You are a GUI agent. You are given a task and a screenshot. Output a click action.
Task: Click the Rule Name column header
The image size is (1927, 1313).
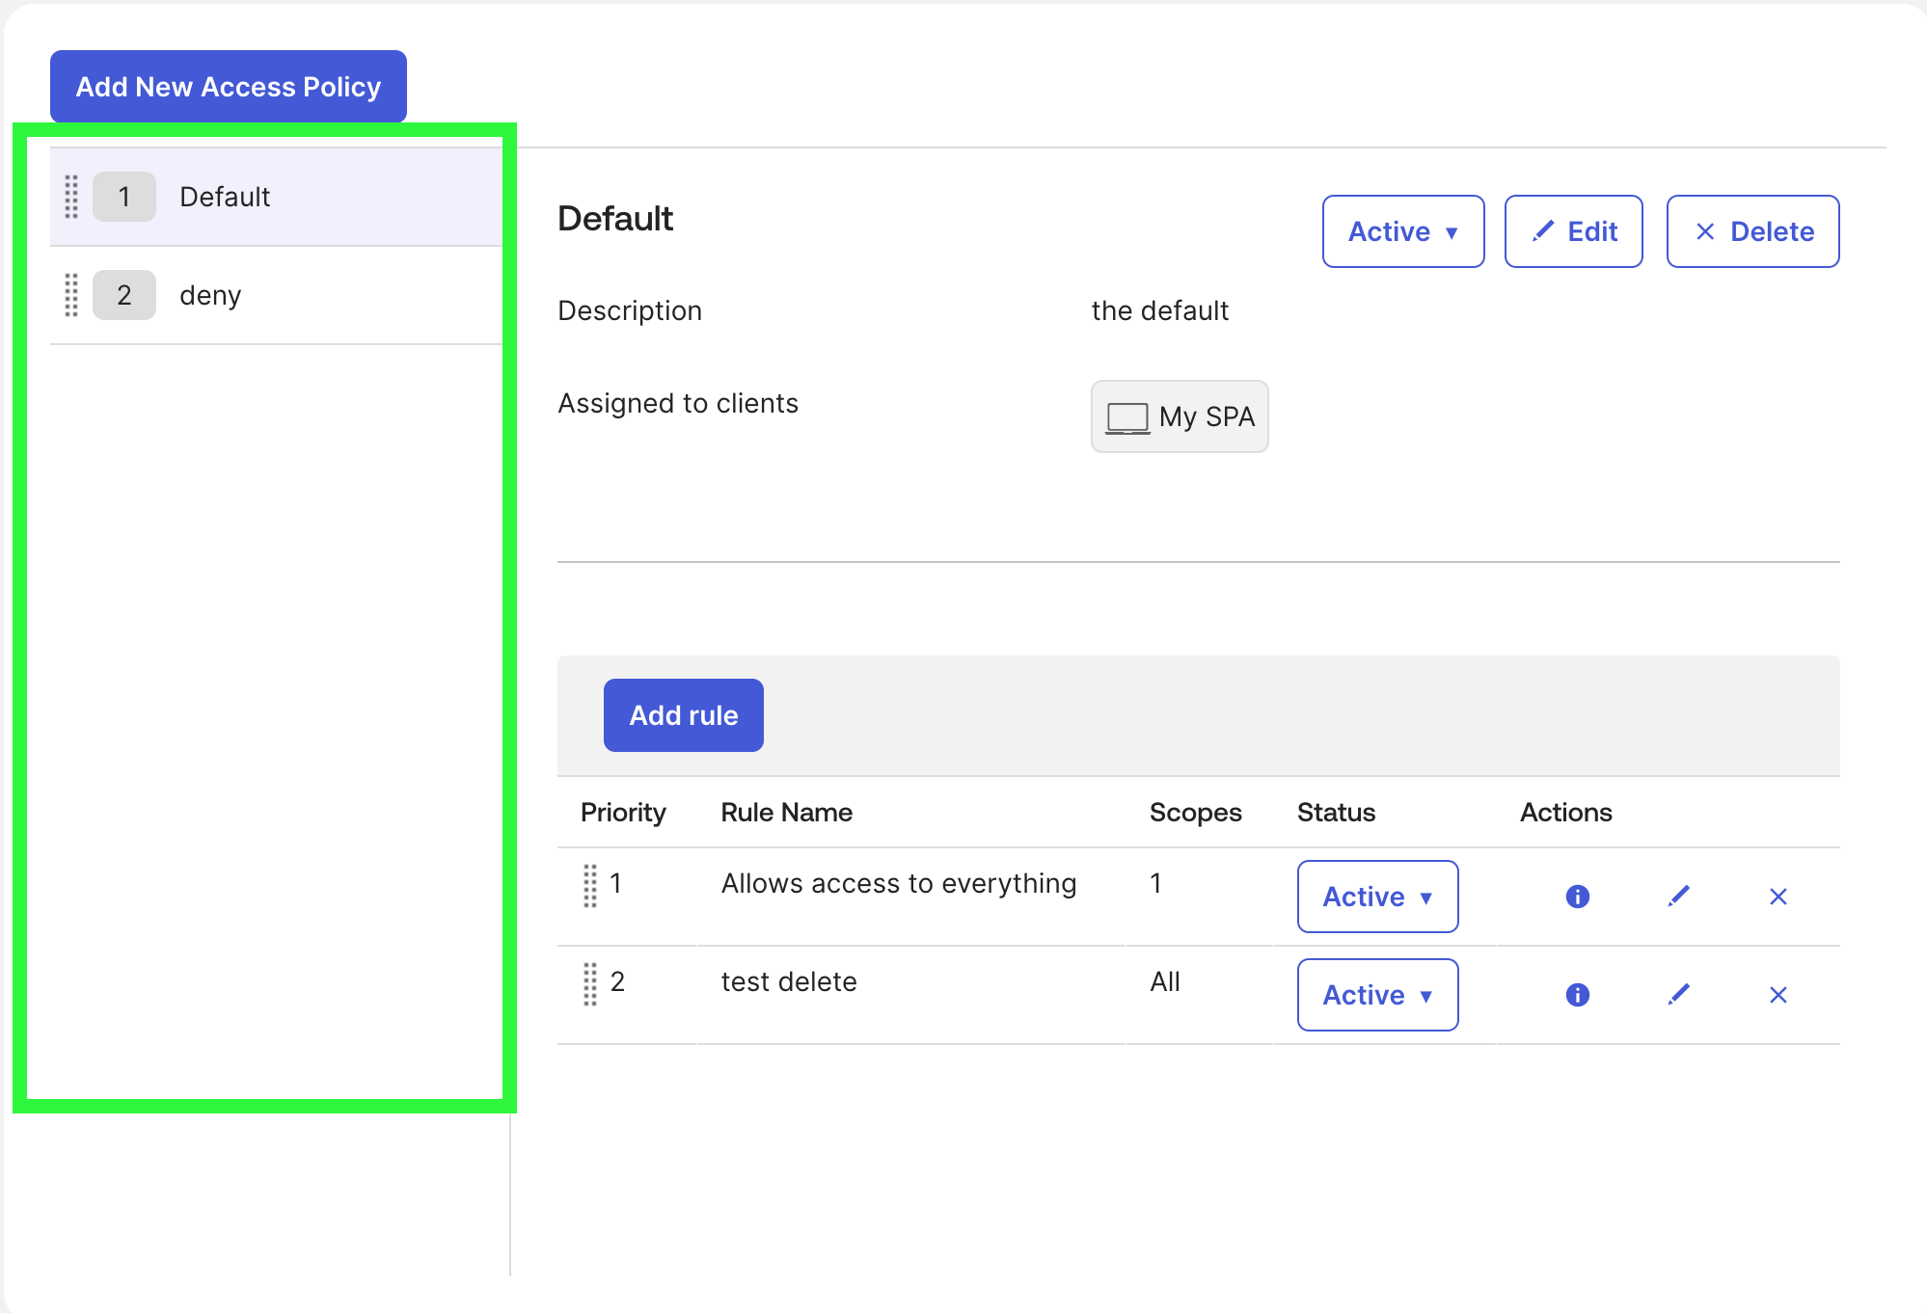(787, 813)
